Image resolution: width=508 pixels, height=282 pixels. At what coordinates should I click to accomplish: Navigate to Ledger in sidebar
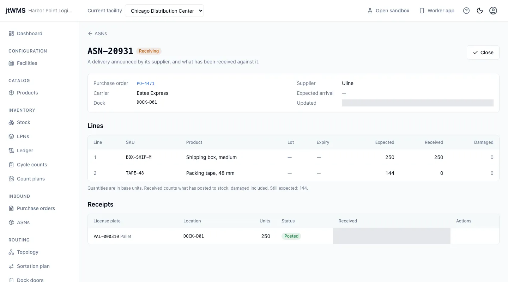coord(39,151)
